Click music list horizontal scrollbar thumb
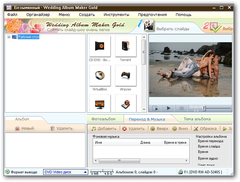This screenshot has height=182, width=240. [119, 160]
